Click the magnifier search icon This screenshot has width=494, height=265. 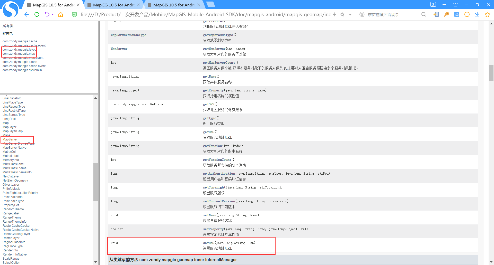click(424, 15)
